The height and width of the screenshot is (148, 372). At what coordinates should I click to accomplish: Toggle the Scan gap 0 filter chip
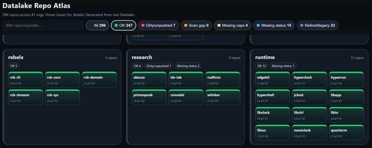(196, 25)
